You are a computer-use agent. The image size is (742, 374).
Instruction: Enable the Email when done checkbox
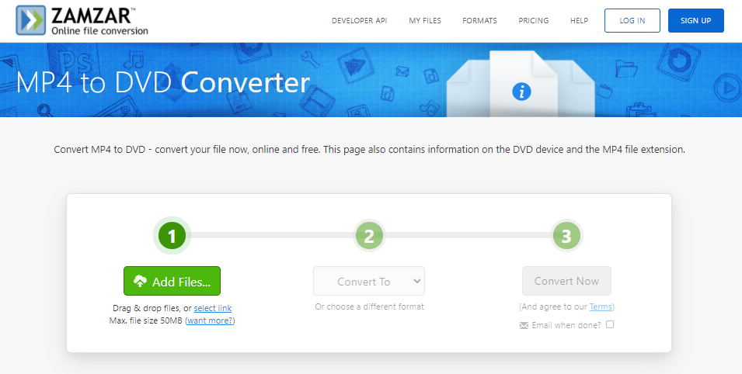(610, 324)
